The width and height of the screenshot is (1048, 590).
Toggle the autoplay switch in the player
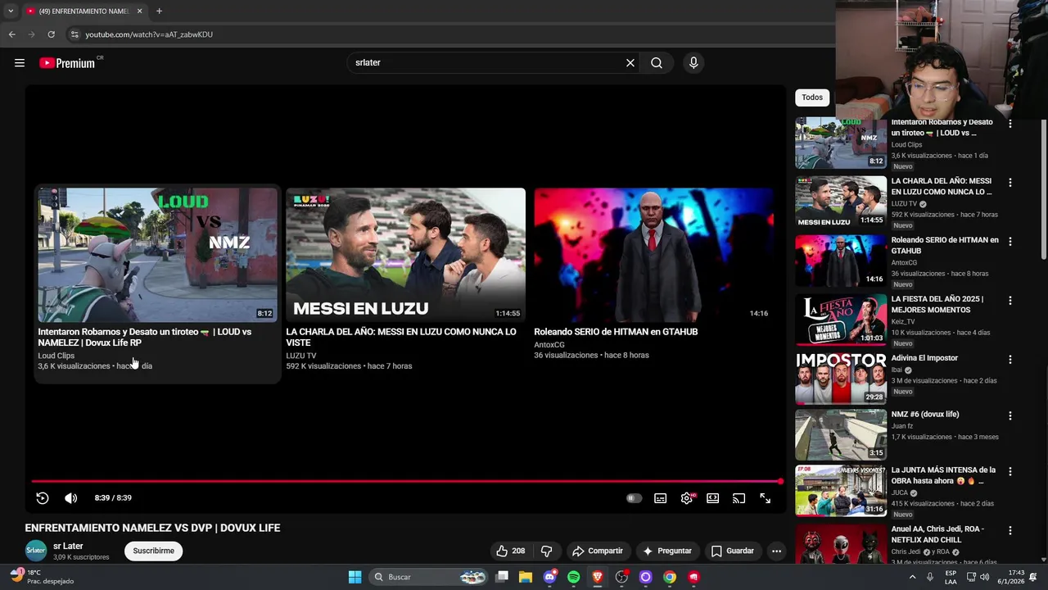pyautogui.click(x=634, y=498)
